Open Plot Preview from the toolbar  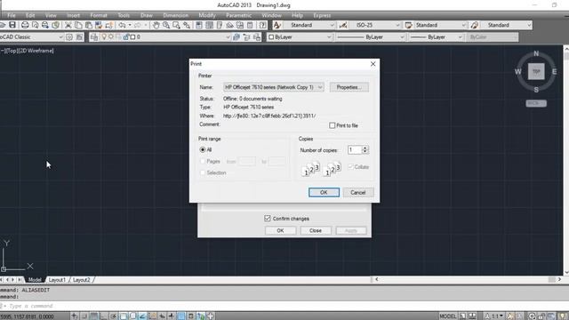click(x=36, y=25)
